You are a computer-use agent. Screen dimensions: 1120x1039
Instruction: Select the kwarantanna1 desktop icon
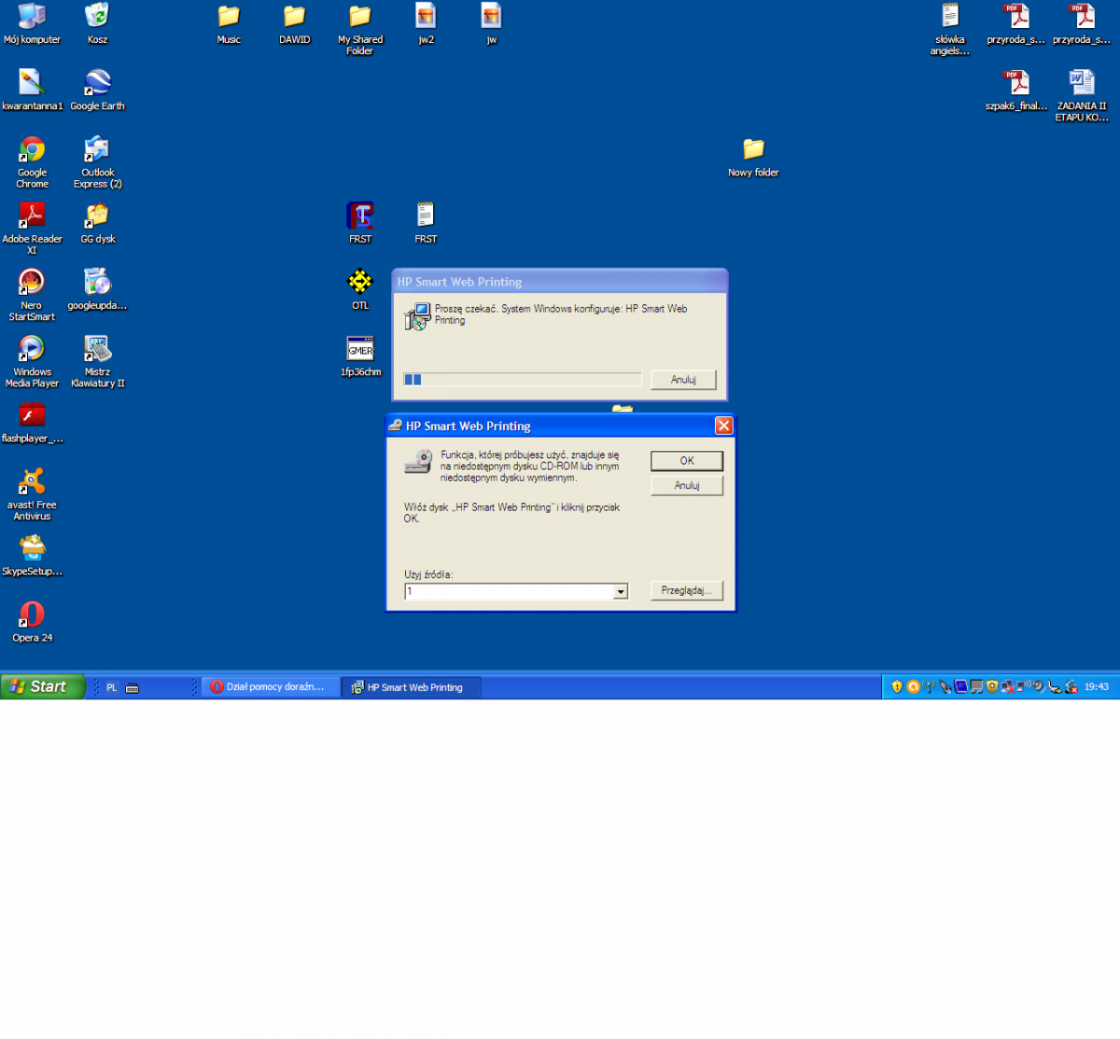tap(32, 90)
